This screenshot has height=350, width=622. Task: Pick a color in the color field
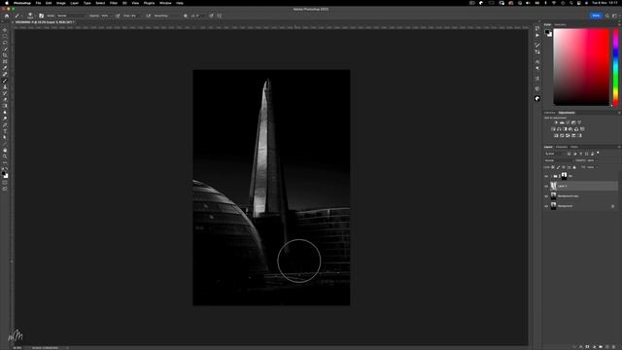pyautogui.click(x=581, y=67)
